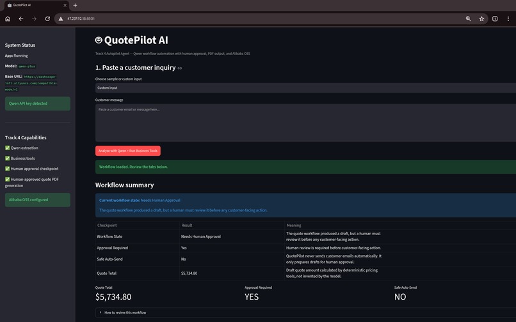The height and width of the screenshot is (322, 516).
Task: Click the zoom magnifier icon in address bar
Action: coord(468,19)
